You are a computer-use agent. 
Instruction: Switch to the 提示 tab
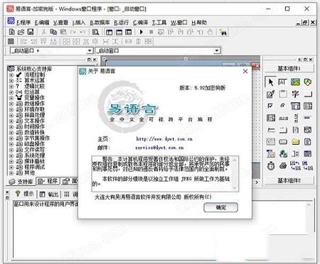pos(25,194)
